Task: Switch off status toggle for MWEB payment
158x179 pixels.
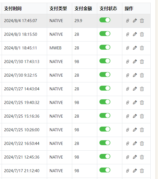Action: (105, 47)
